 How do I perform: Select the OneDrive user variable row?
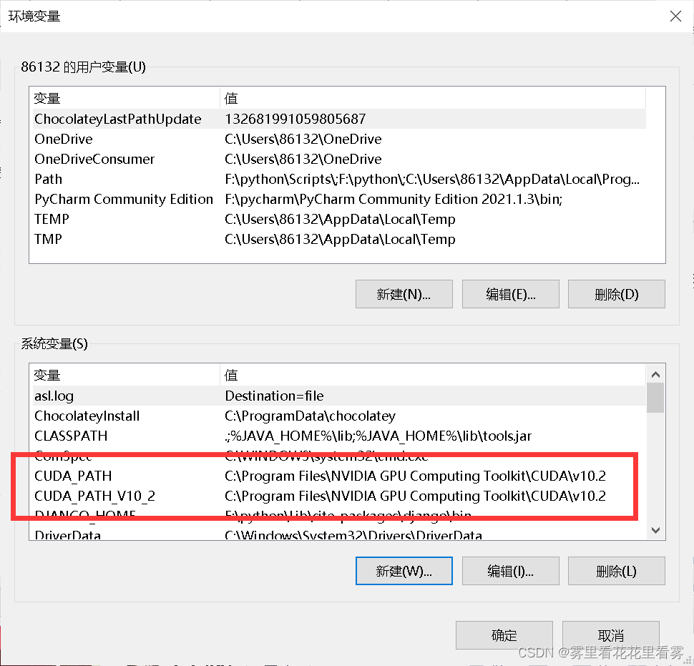(339, 139)
